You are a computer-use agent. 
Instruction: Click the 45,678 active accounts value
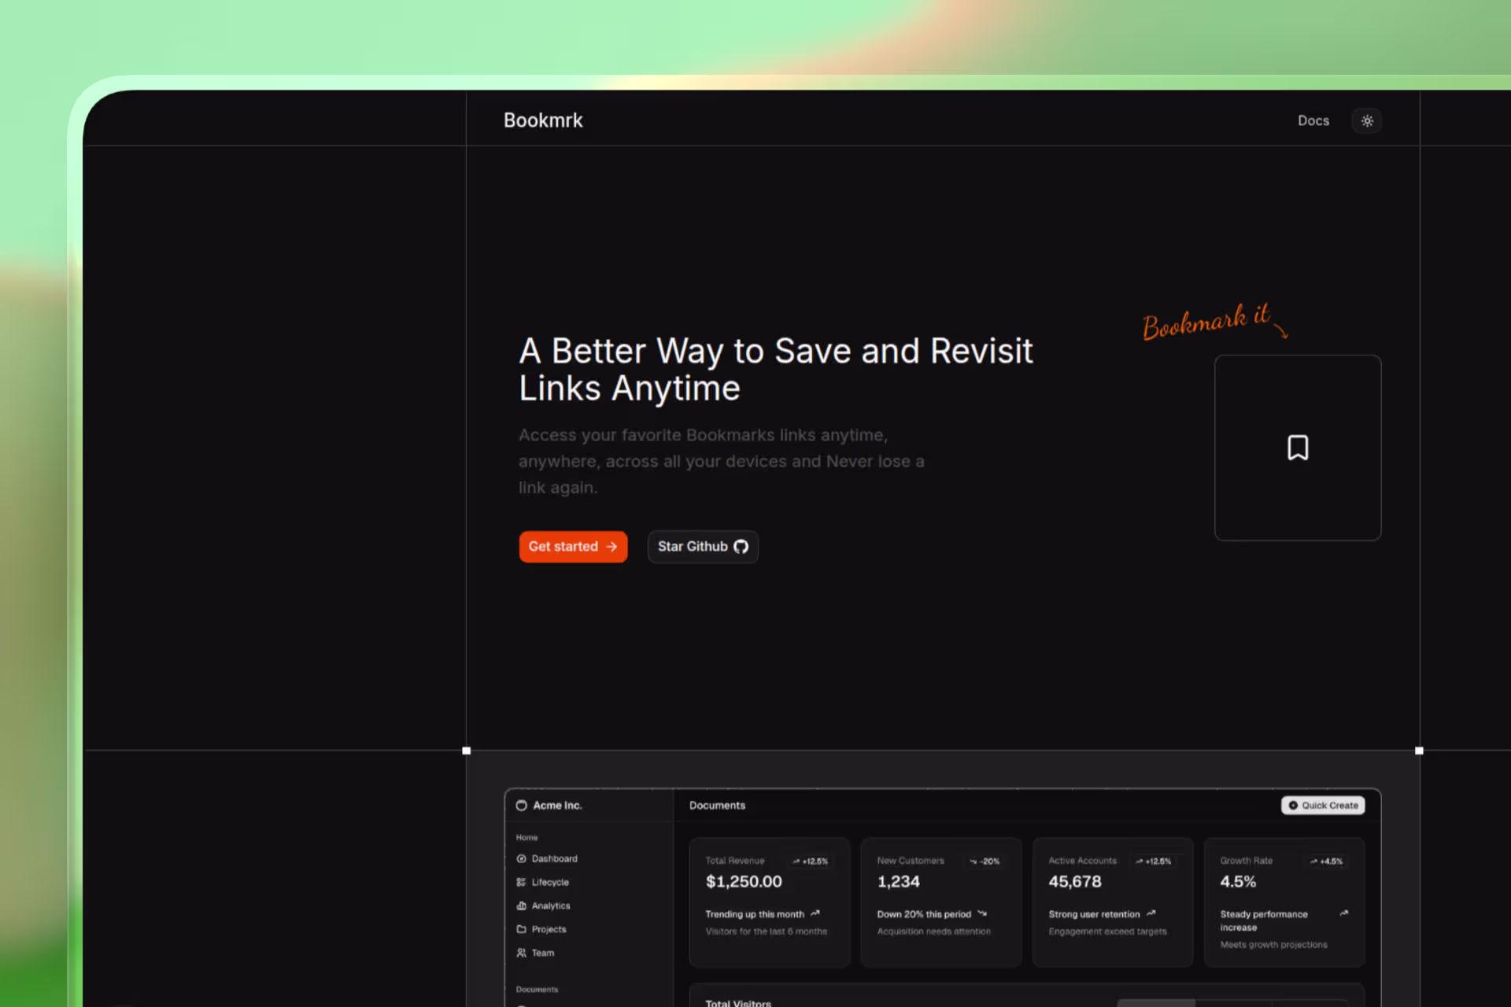(1075, 882)
